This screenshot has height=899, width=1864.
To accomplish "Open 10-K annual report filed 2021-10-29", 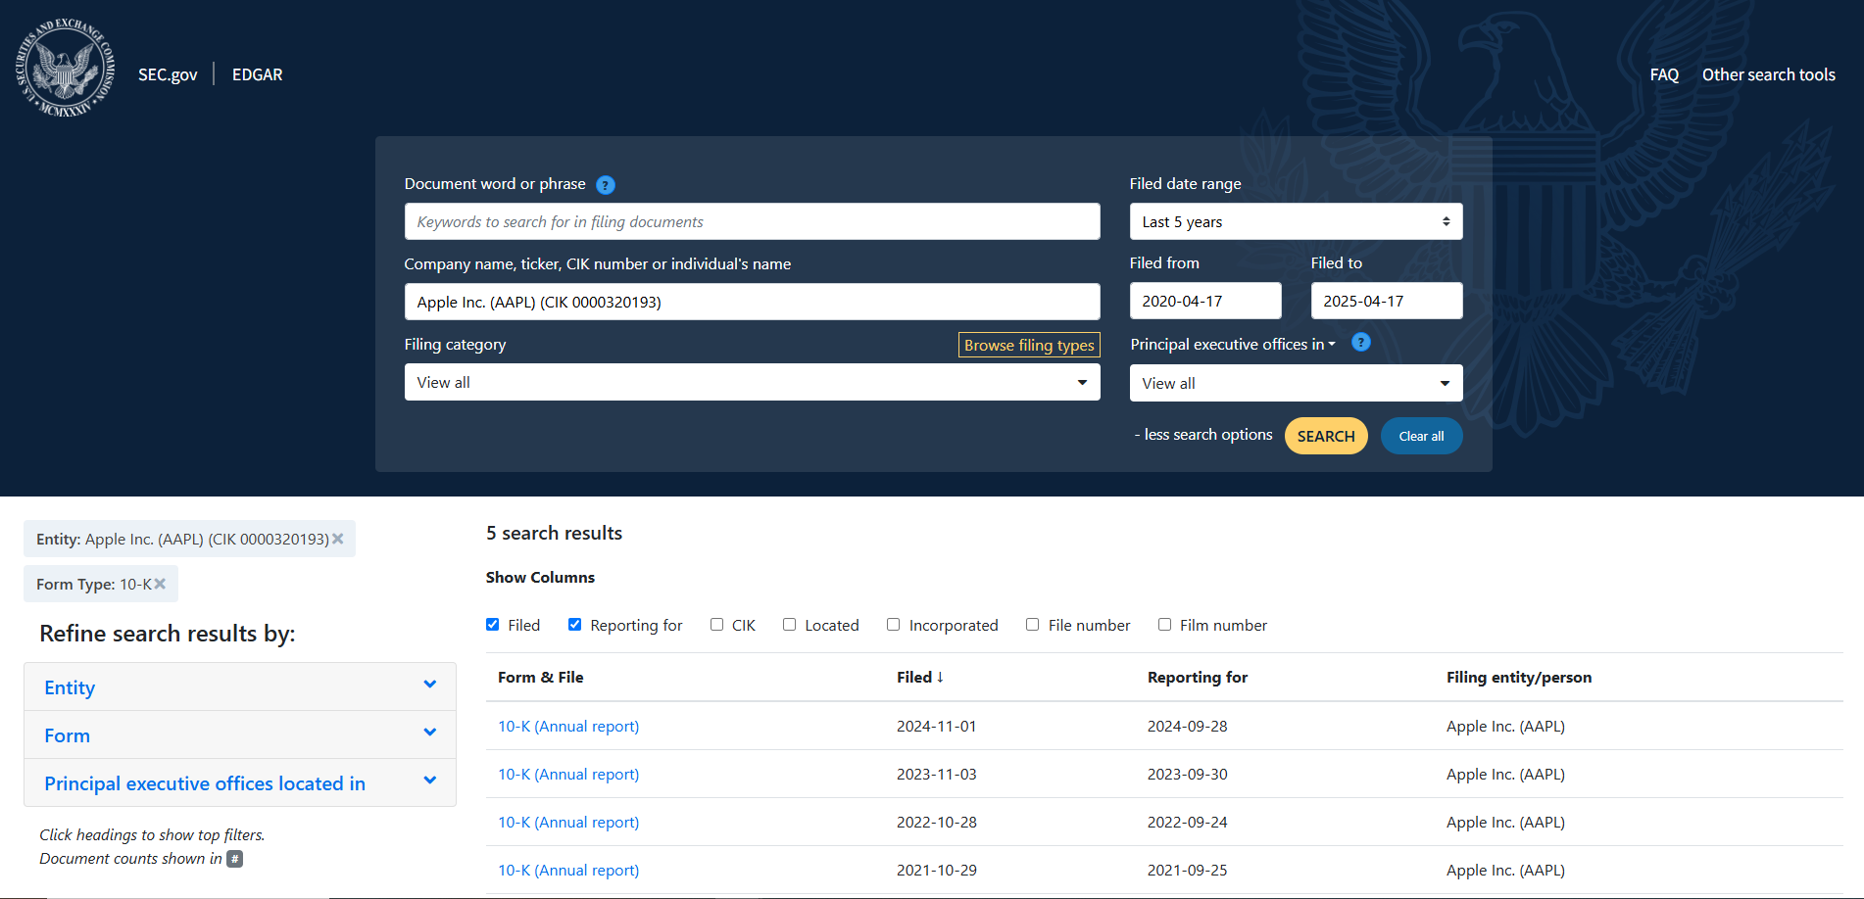I will 568,870.
